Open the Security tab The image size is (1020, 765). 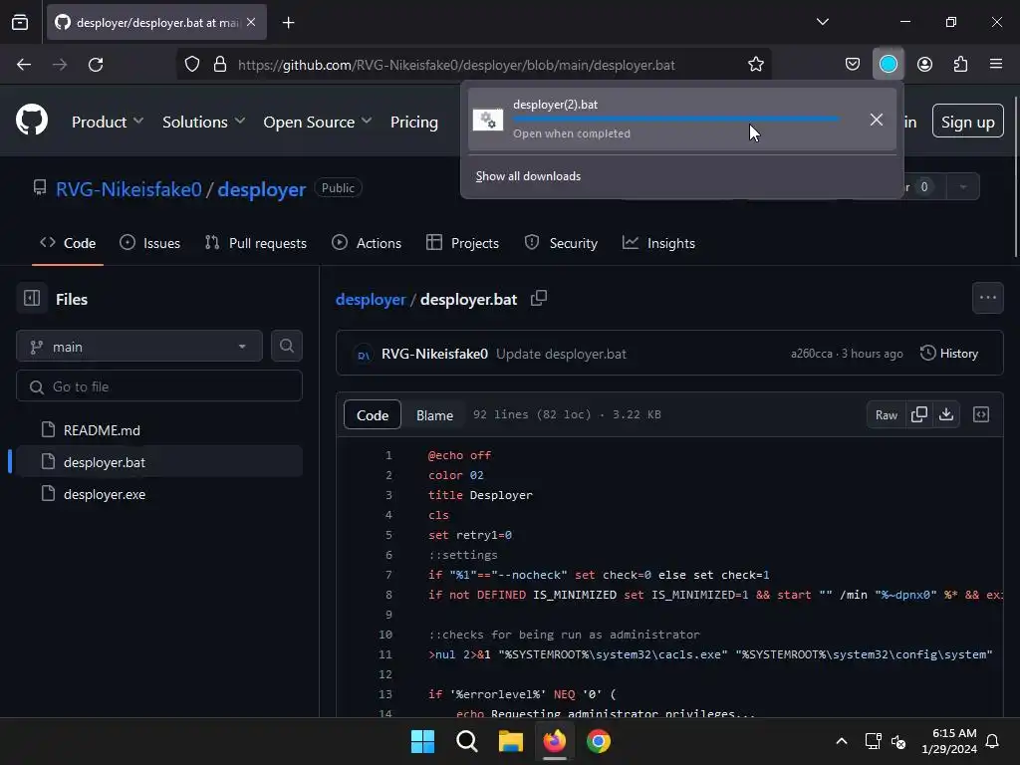click(x=561, y=243)
